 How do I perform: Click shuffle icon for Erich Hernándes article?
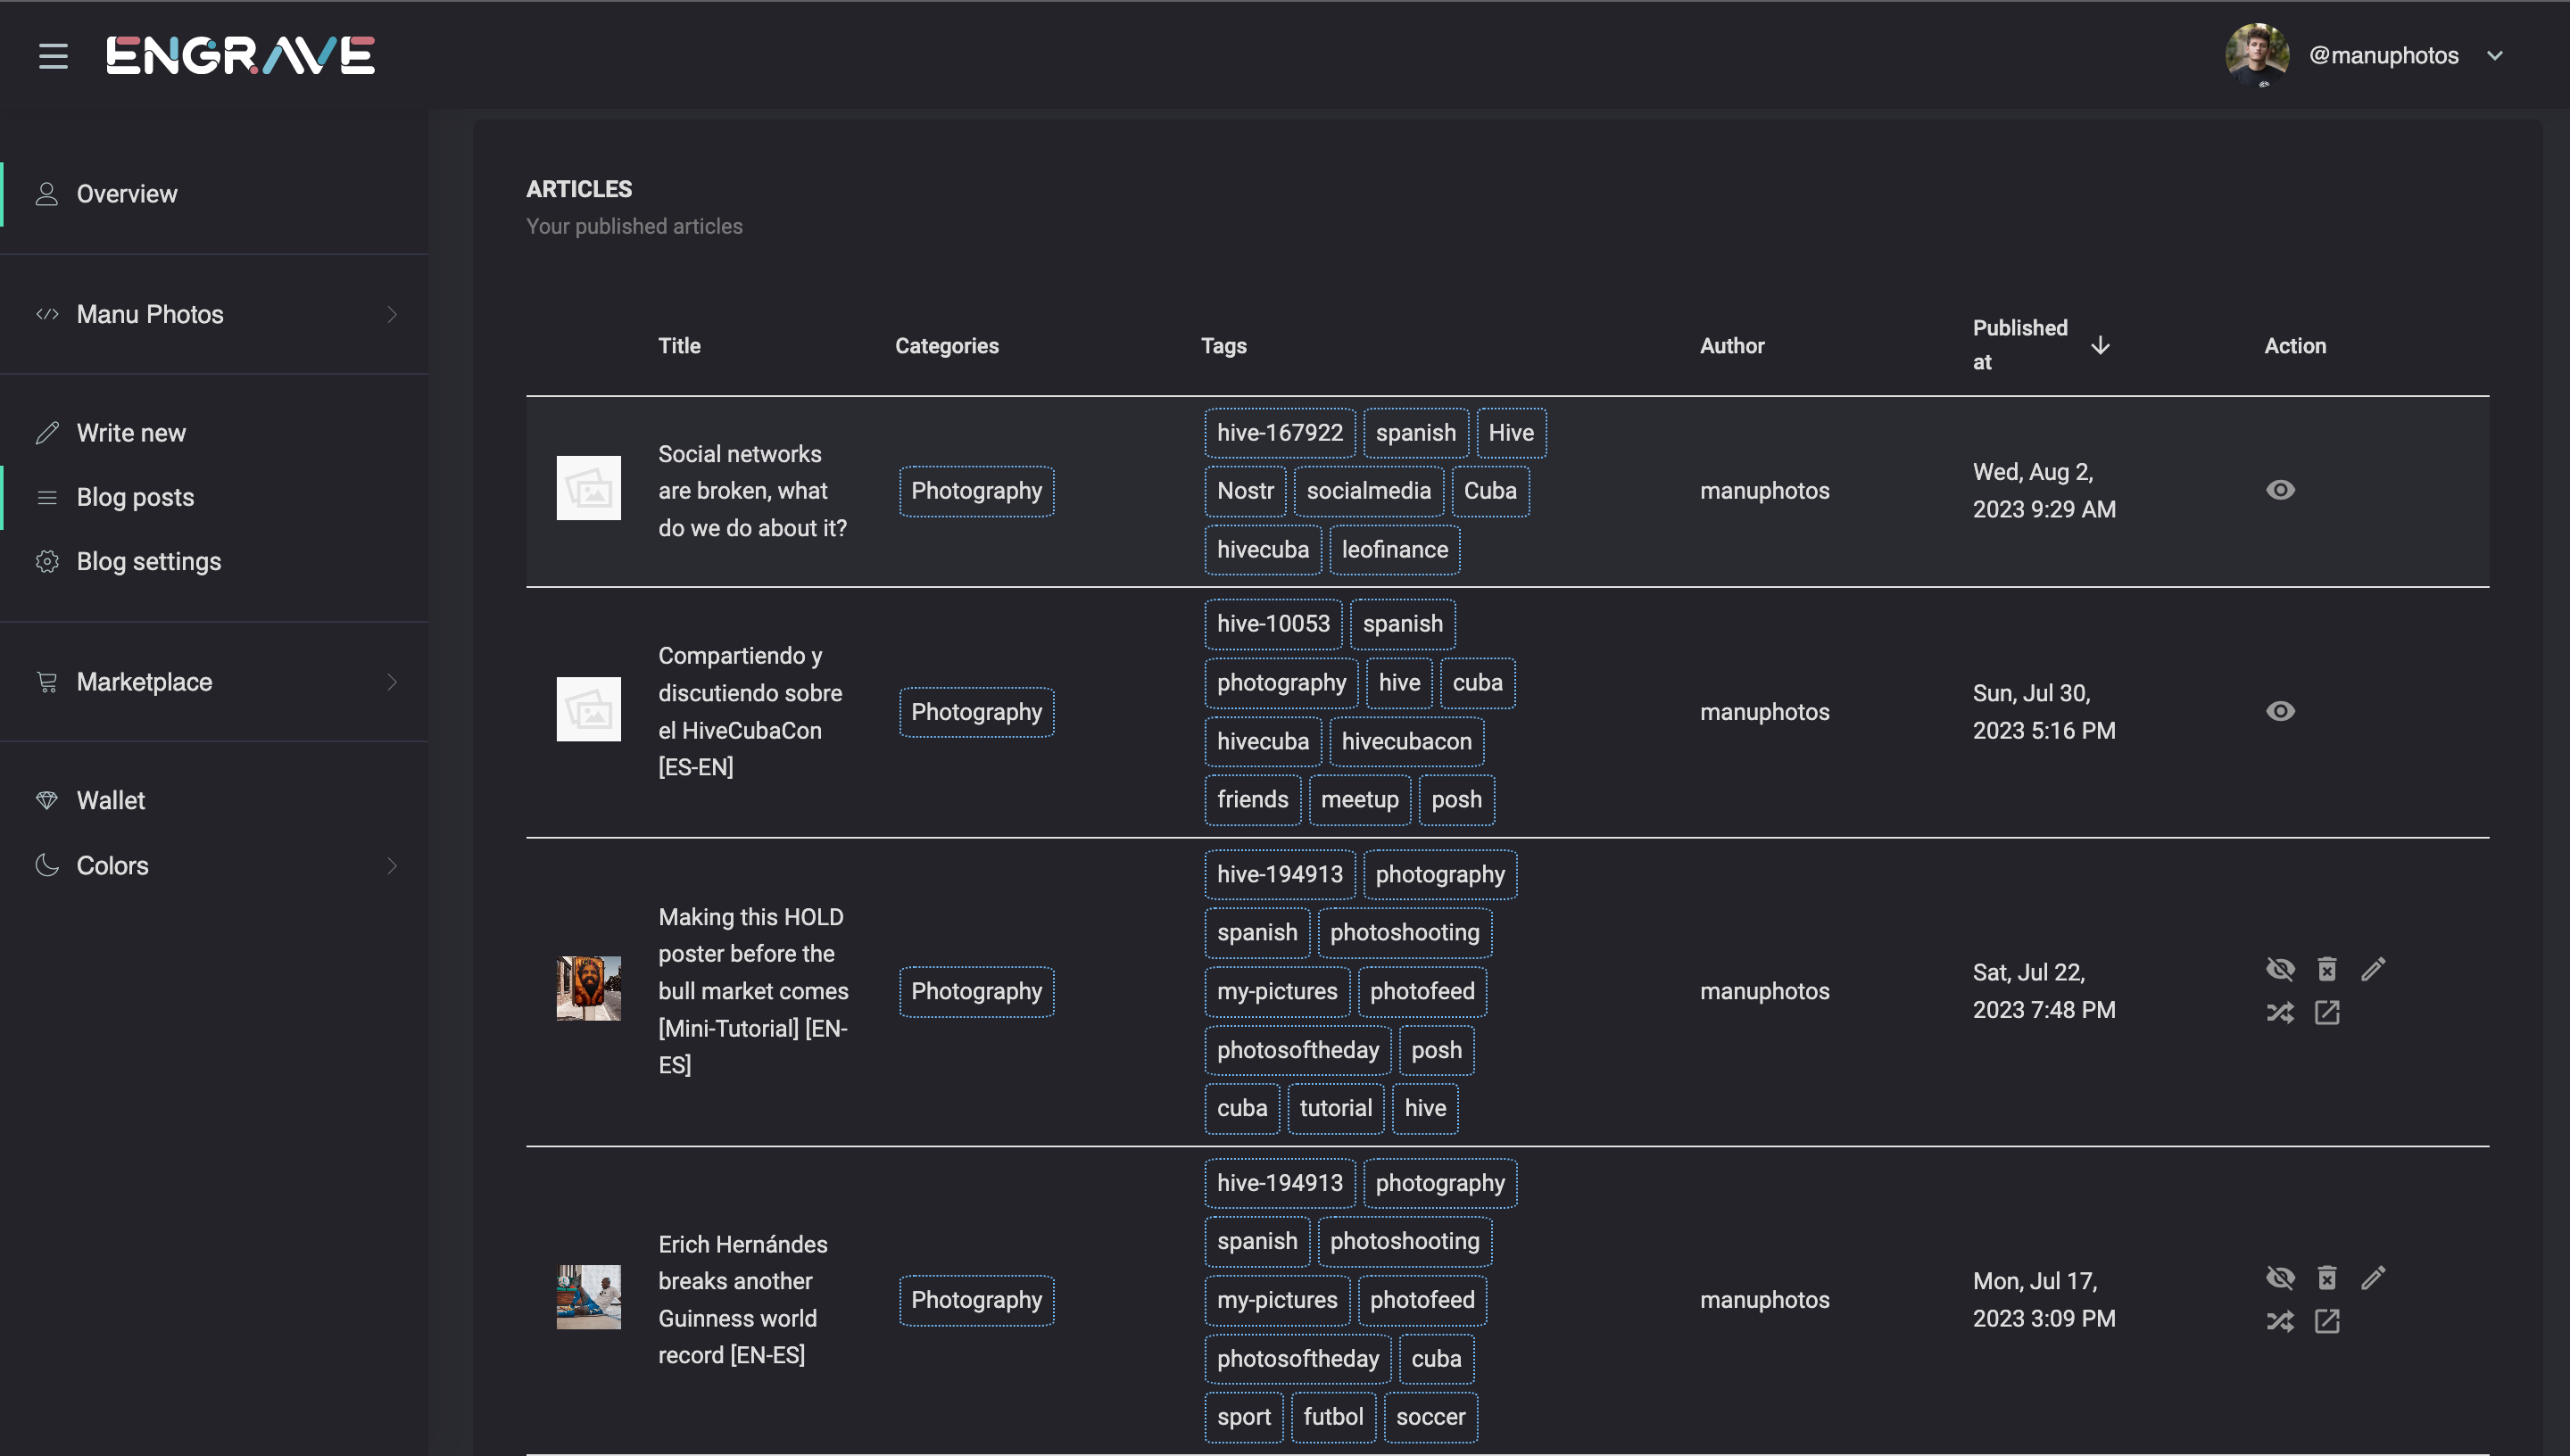point(2280,1322)
